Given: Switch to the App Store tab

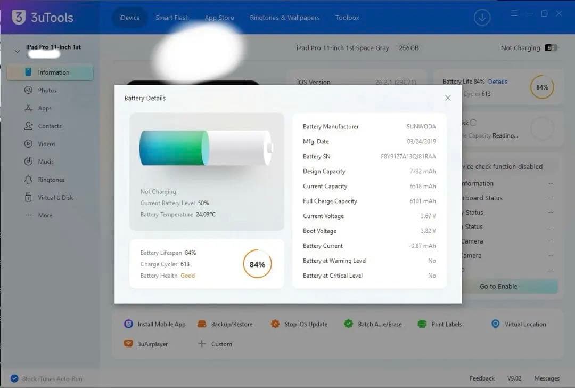Looking at the screenshot, I should [219, 18].
